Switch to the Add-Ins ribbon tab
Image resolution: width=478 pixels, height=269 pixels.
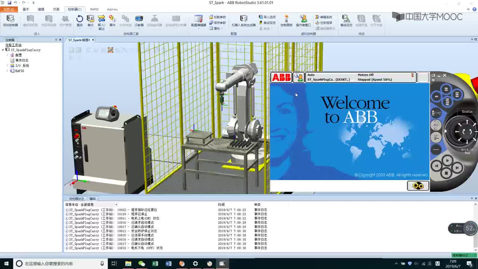click(112, 9)
